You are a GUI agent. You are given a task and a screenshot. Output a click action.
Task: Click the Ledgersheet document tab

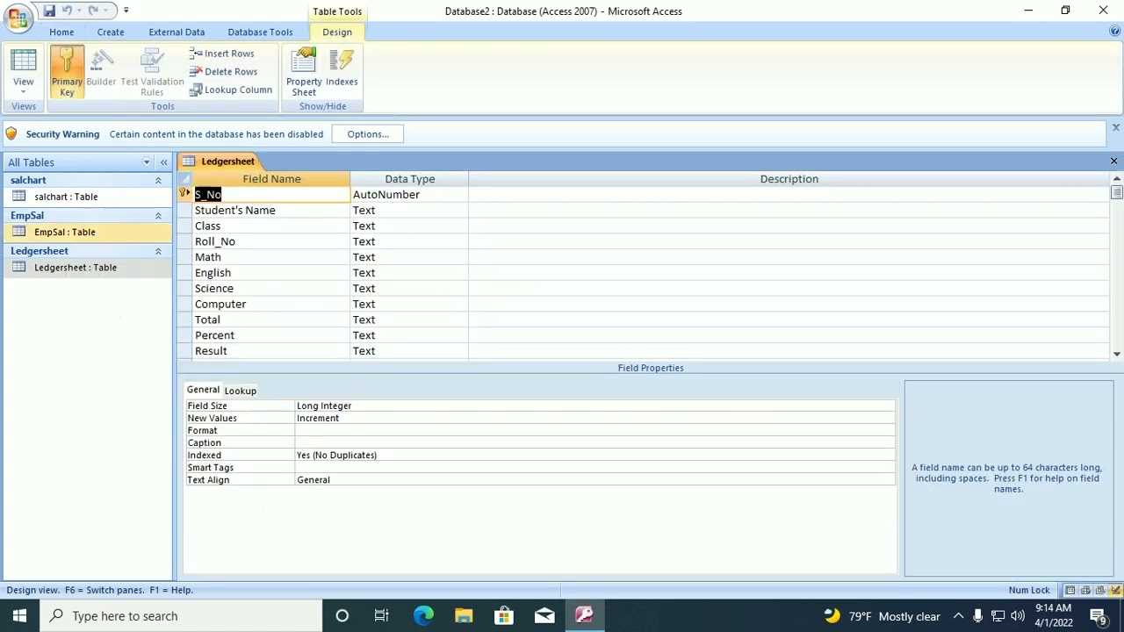[x=220, y=162]
